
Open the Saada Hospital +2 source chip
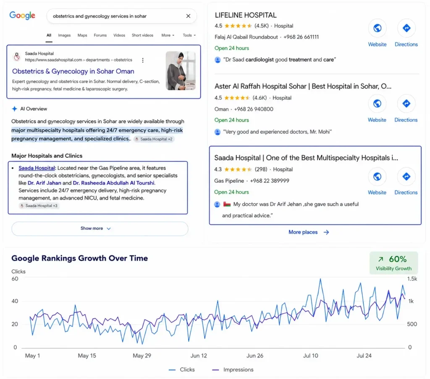click(x=154, y=139)
